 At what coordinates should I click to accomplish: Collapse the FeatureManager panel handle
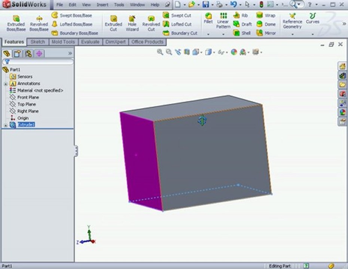pyautogui.click(x=76, y=151)
